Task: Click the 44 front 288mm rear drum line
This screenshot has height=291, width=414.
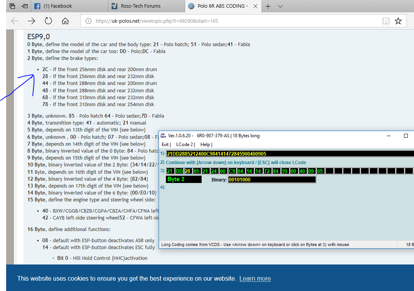Action: coord(99,83)
